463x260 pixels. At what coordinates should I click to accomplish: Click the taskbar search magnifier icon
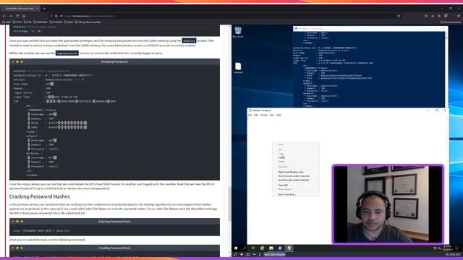(x=245, y=248)
